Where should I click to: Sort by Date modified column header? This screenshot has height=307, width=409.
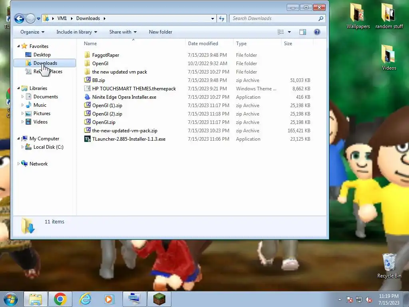click(203, 43)
